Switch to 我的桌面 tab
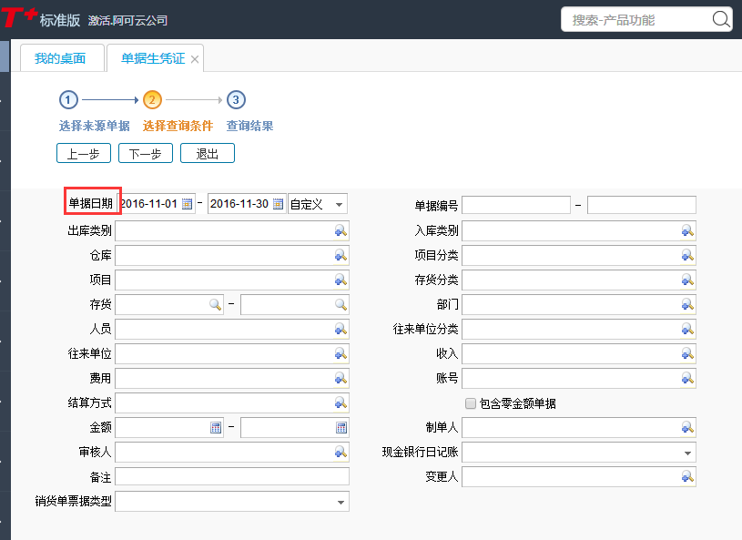Screen dimensions: 742x540 (x=60, y=58)
